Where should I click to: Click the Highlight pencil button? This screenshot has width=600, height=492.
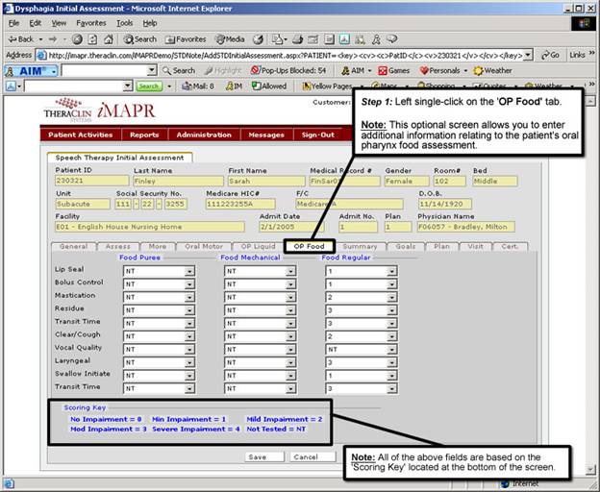[223, 71]
